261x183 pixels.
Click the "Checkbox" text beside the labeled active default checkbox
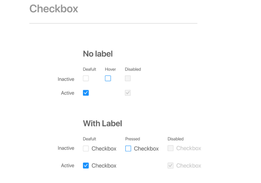click(104, 166)
